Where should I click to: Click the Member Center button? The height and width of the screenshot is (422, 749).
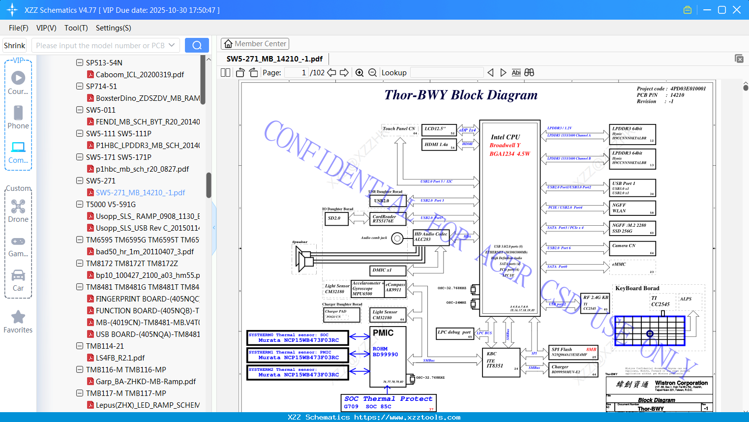[255, 44]
